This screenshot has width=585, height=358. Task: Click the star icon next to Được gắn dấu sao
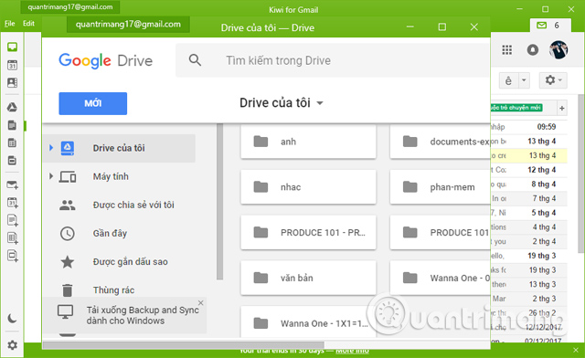[68, 262]
